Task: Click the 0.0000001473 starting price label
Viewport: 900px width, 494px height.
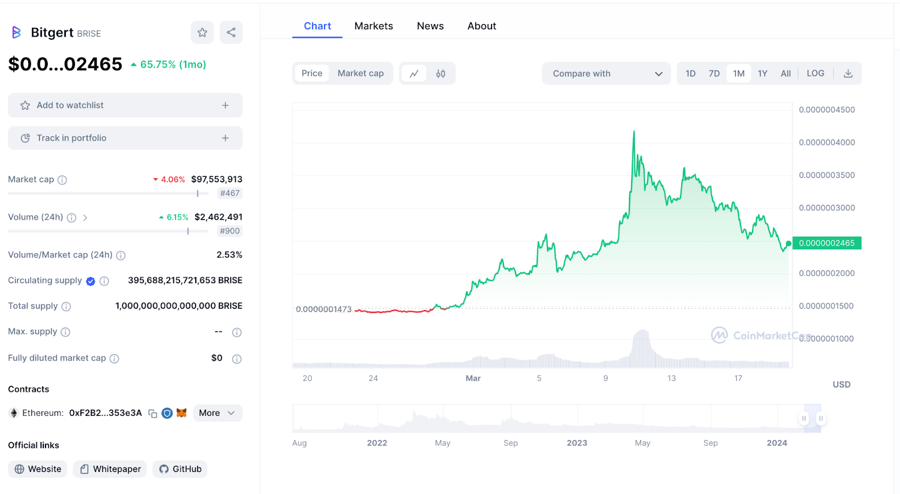Action: click(x=324, y=309)
